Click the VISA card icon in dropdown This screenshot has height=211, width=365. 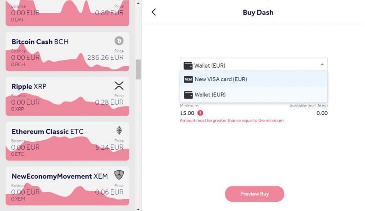tap(188, 79)
